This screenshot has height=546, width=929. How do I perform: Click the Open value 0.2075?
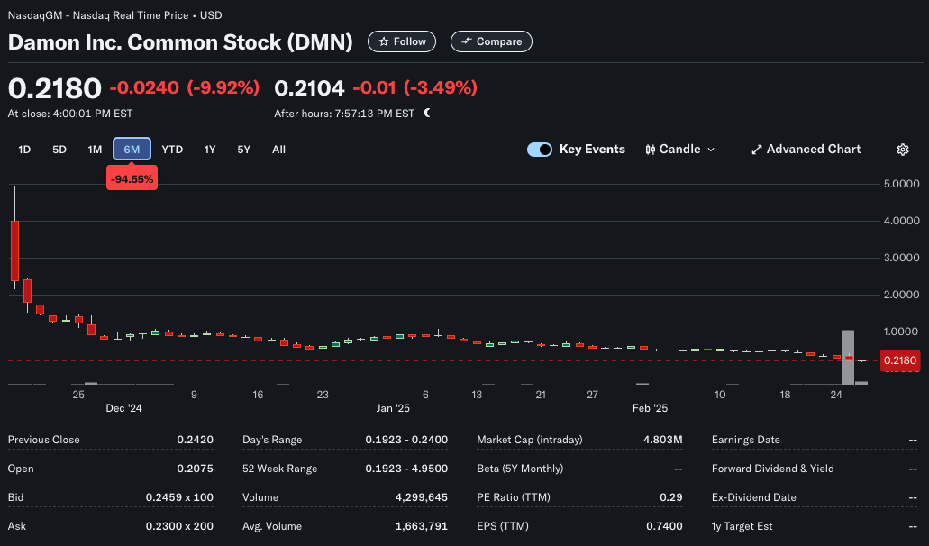[195, 469]
